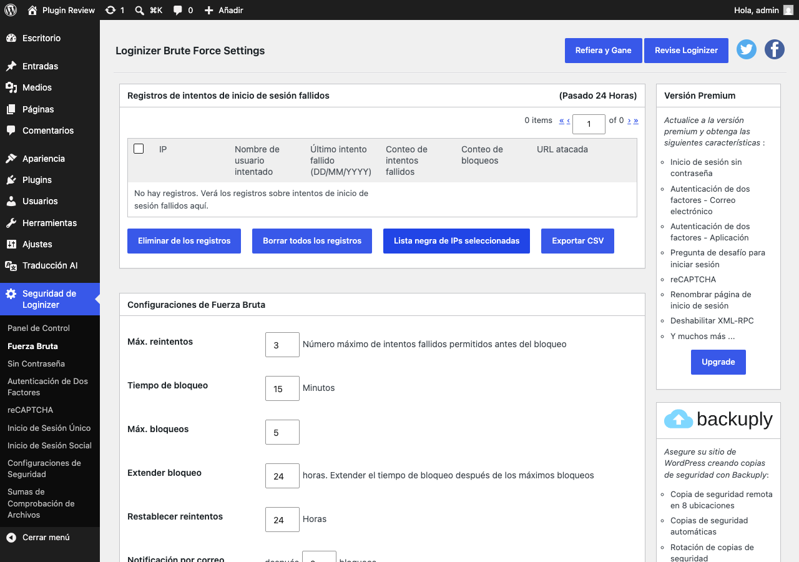Click the Restablecer reintentos input field

click(282, 520)
